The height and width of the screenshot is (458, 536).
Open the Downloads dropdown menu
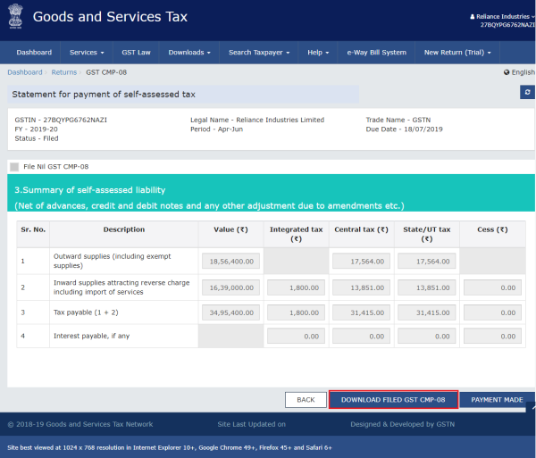click(x=189, y=53)
